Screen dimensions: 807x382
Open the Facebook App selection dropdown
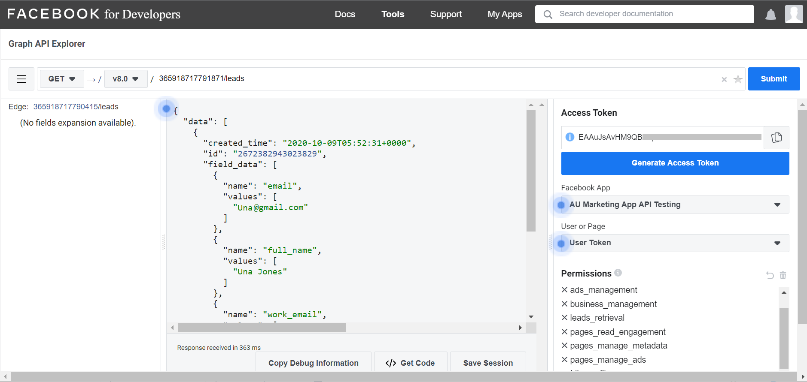pos(675,205)
